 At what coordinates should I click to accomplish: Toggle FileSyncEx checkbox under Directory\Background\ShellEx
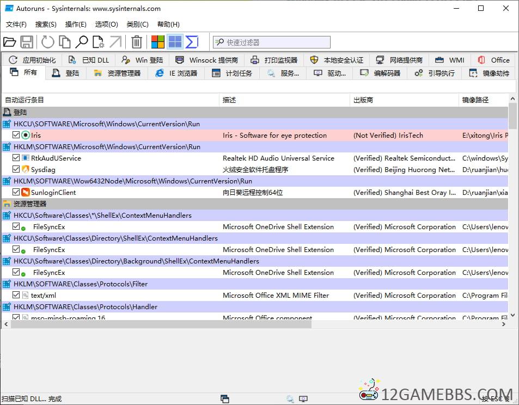(x=16, y=272)
